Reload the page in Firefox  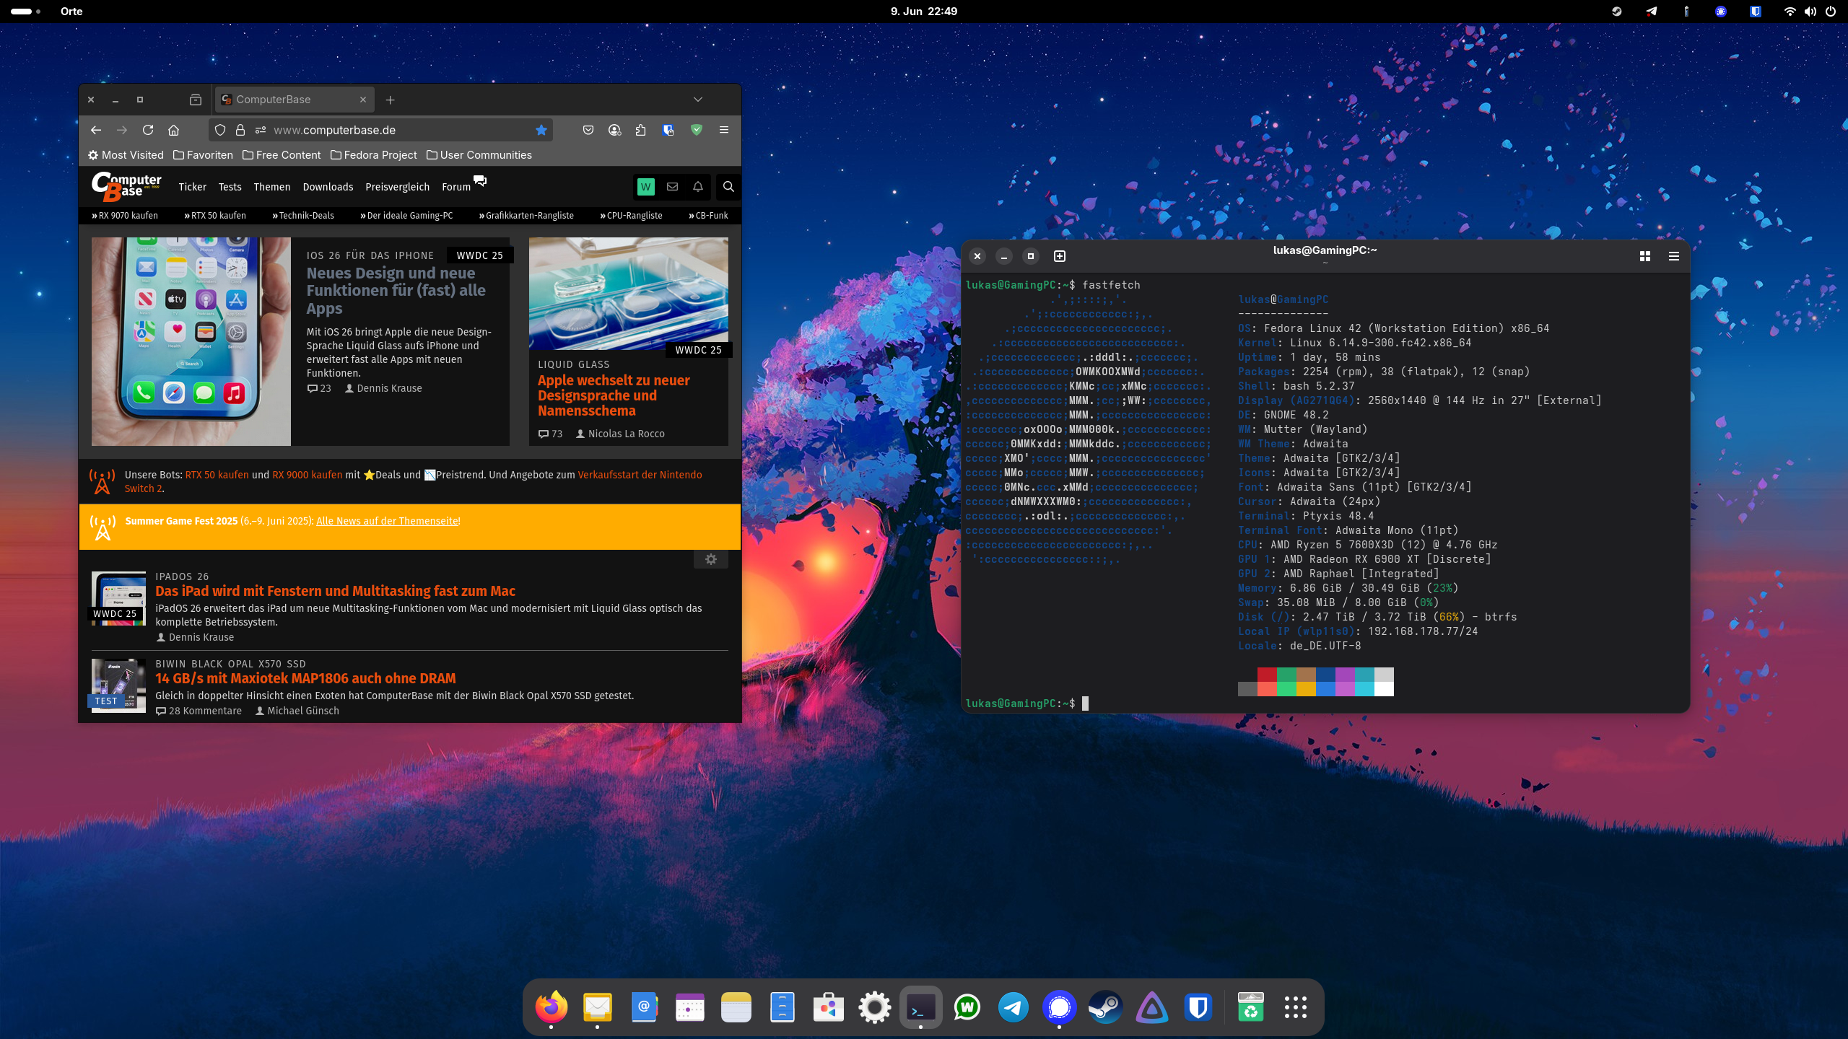coord(148,130)
